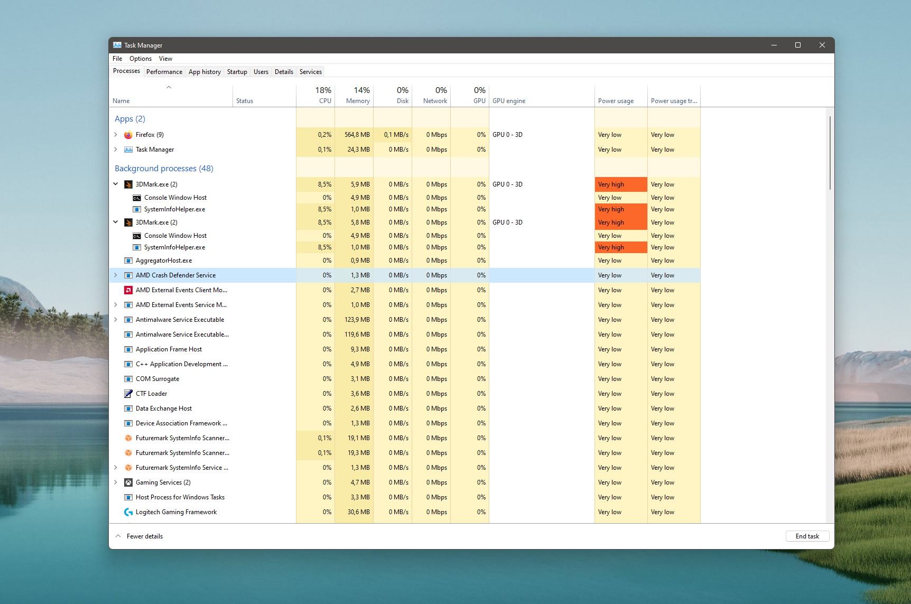Sort by the Disk column header

pos(393,96)
